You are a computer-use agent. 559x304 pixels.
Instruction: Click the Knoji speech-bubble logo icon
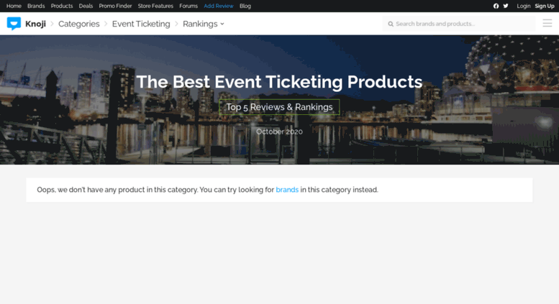pos(14,24)
